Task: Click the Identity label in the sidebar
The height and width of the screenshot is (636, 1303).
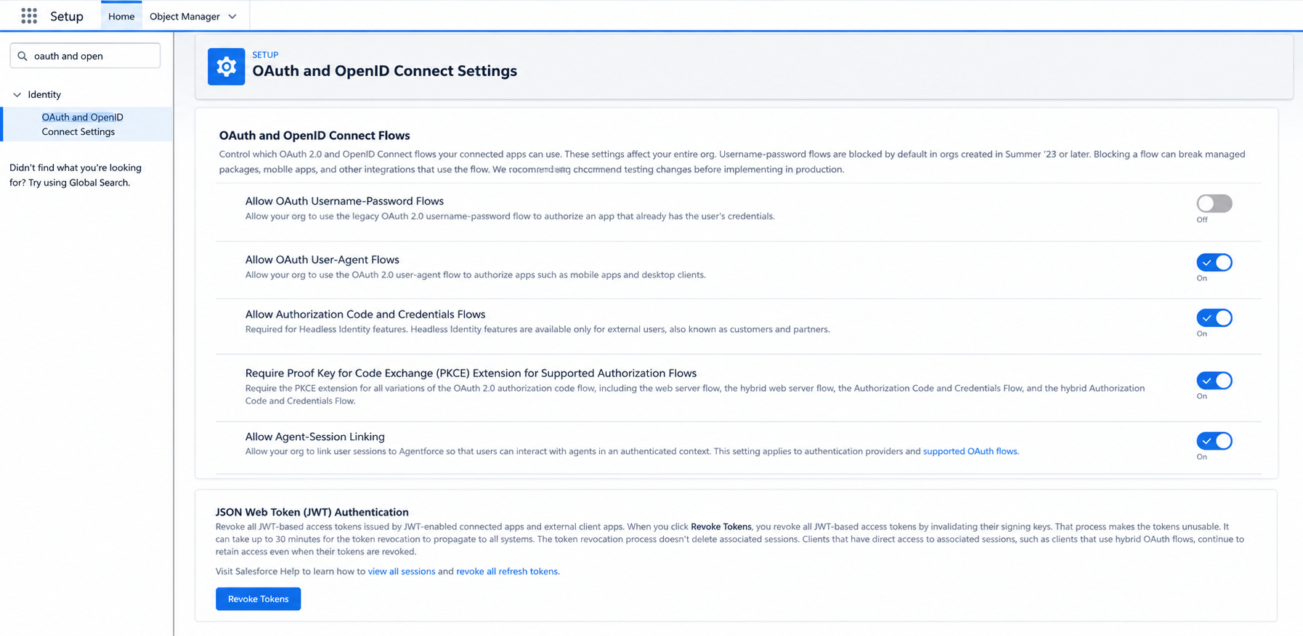Action: [44, 95]
